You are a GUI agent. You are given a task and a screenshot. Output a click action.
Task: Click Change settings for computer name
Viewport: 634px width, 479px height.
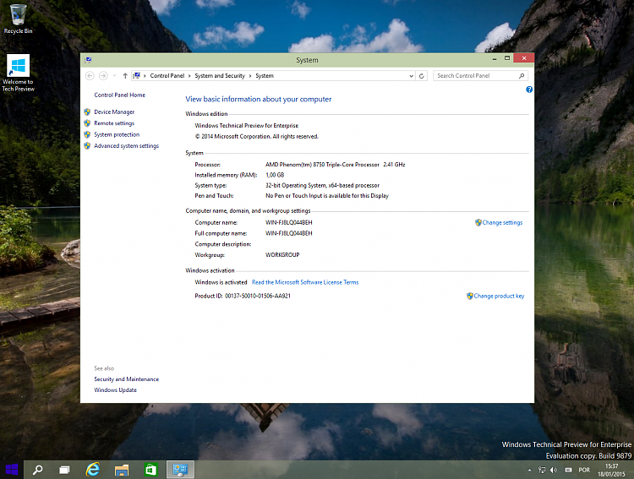pyautogui.click(x=502, y=223)
